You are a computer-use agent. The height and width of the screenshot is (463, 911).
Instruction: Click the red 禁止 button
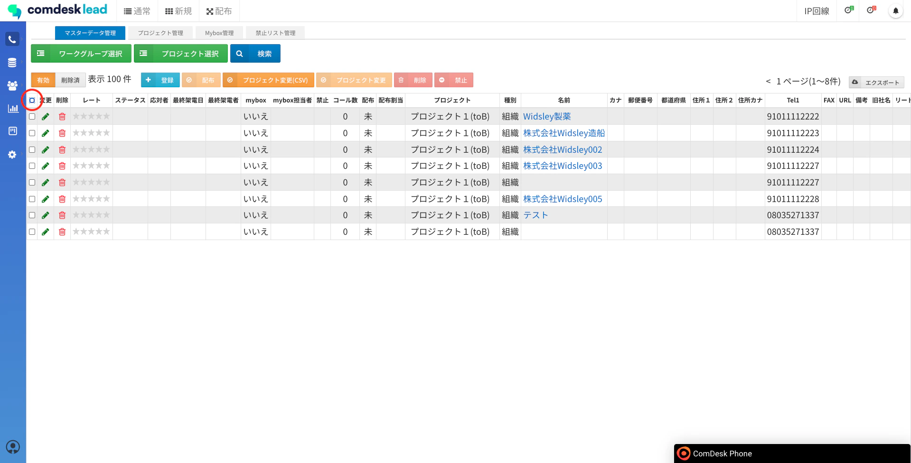point(454,80)
